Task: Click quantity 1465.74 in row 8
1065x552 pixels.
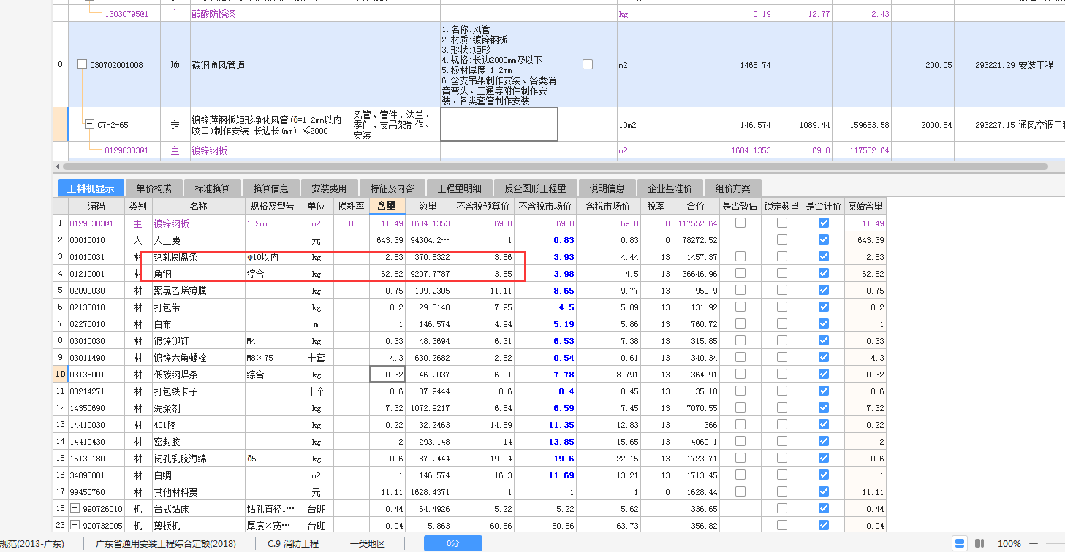Action: (740, 65)
